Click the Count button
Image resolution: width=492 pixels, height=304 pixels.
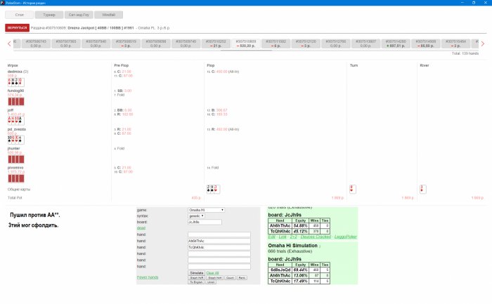coord(230,278)
